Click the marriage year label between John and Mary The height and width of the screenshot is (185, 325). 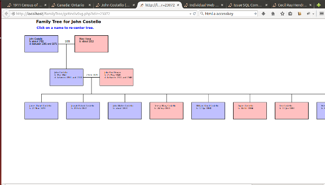[67, 41]
